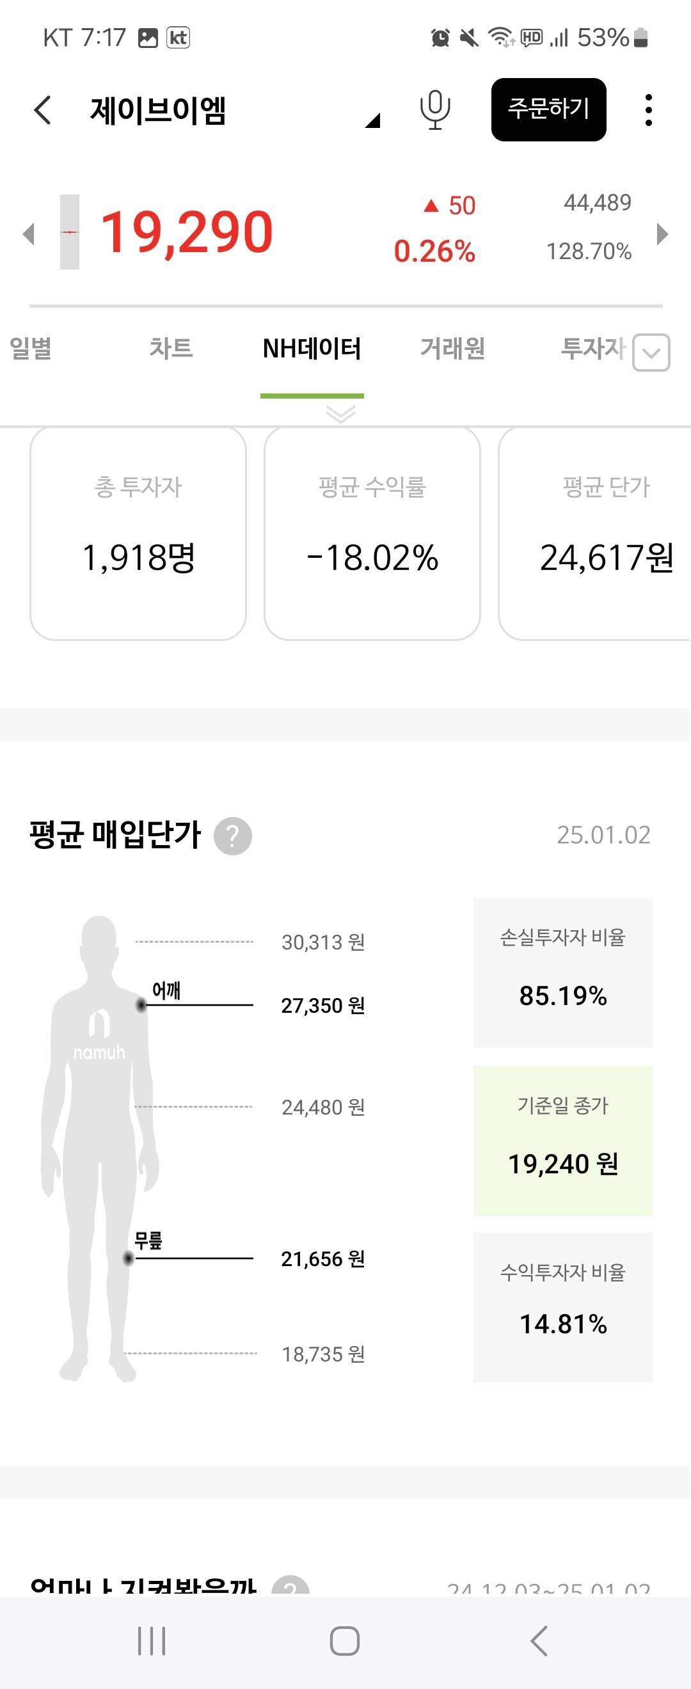The width and height of the screenshot is (691, 1689).
Task: Open the three-dot overflow menu
Action: tap(649, 111)
